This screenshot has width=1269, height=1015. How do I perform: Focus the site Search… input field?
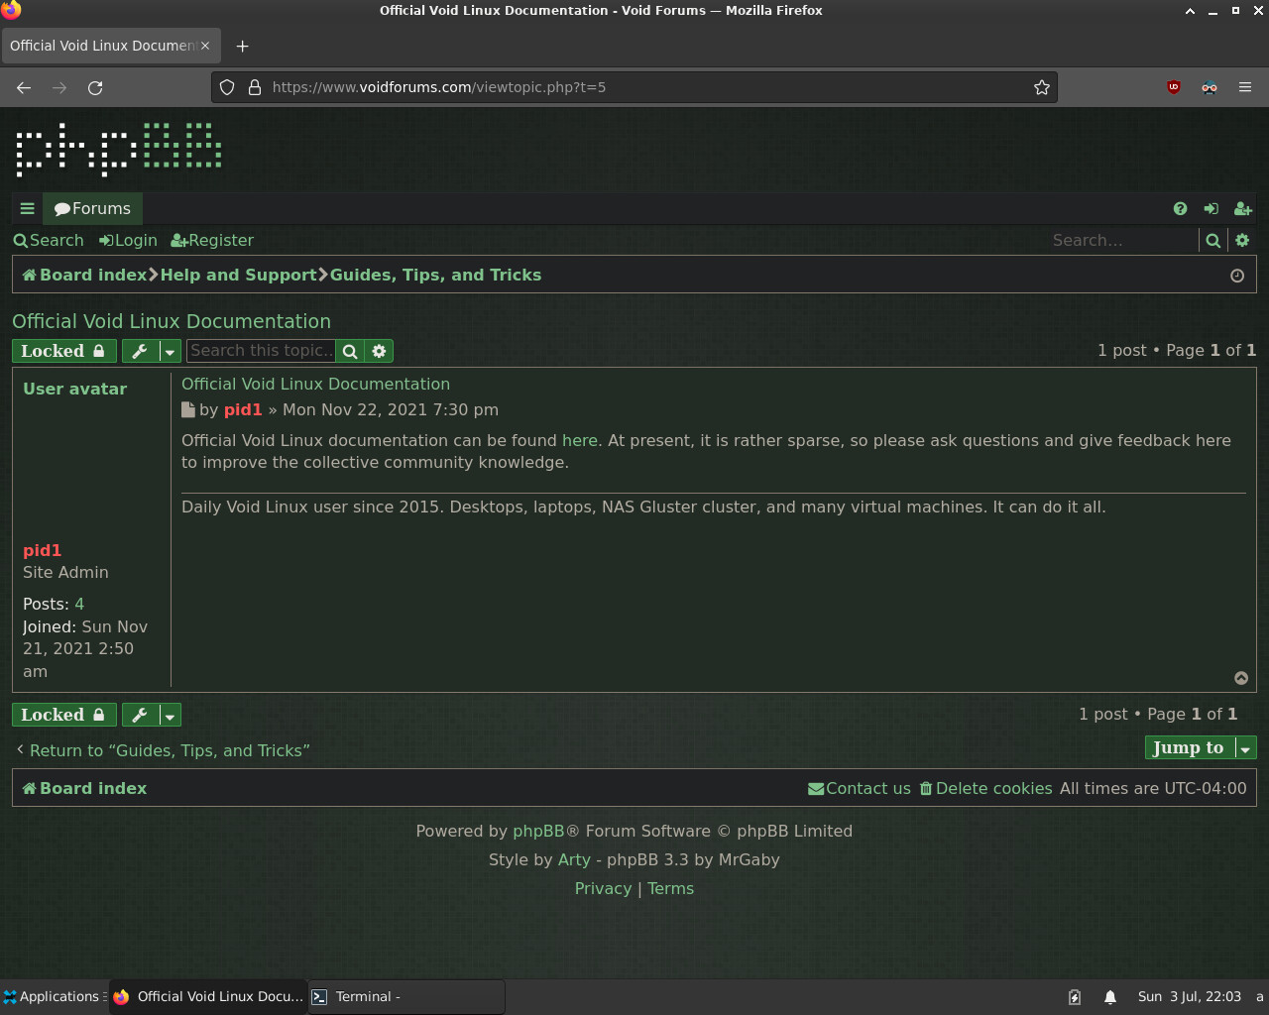click(1122, 240)
